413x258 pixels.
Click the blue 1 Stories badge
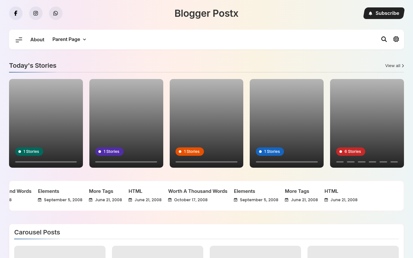(270, 152)
